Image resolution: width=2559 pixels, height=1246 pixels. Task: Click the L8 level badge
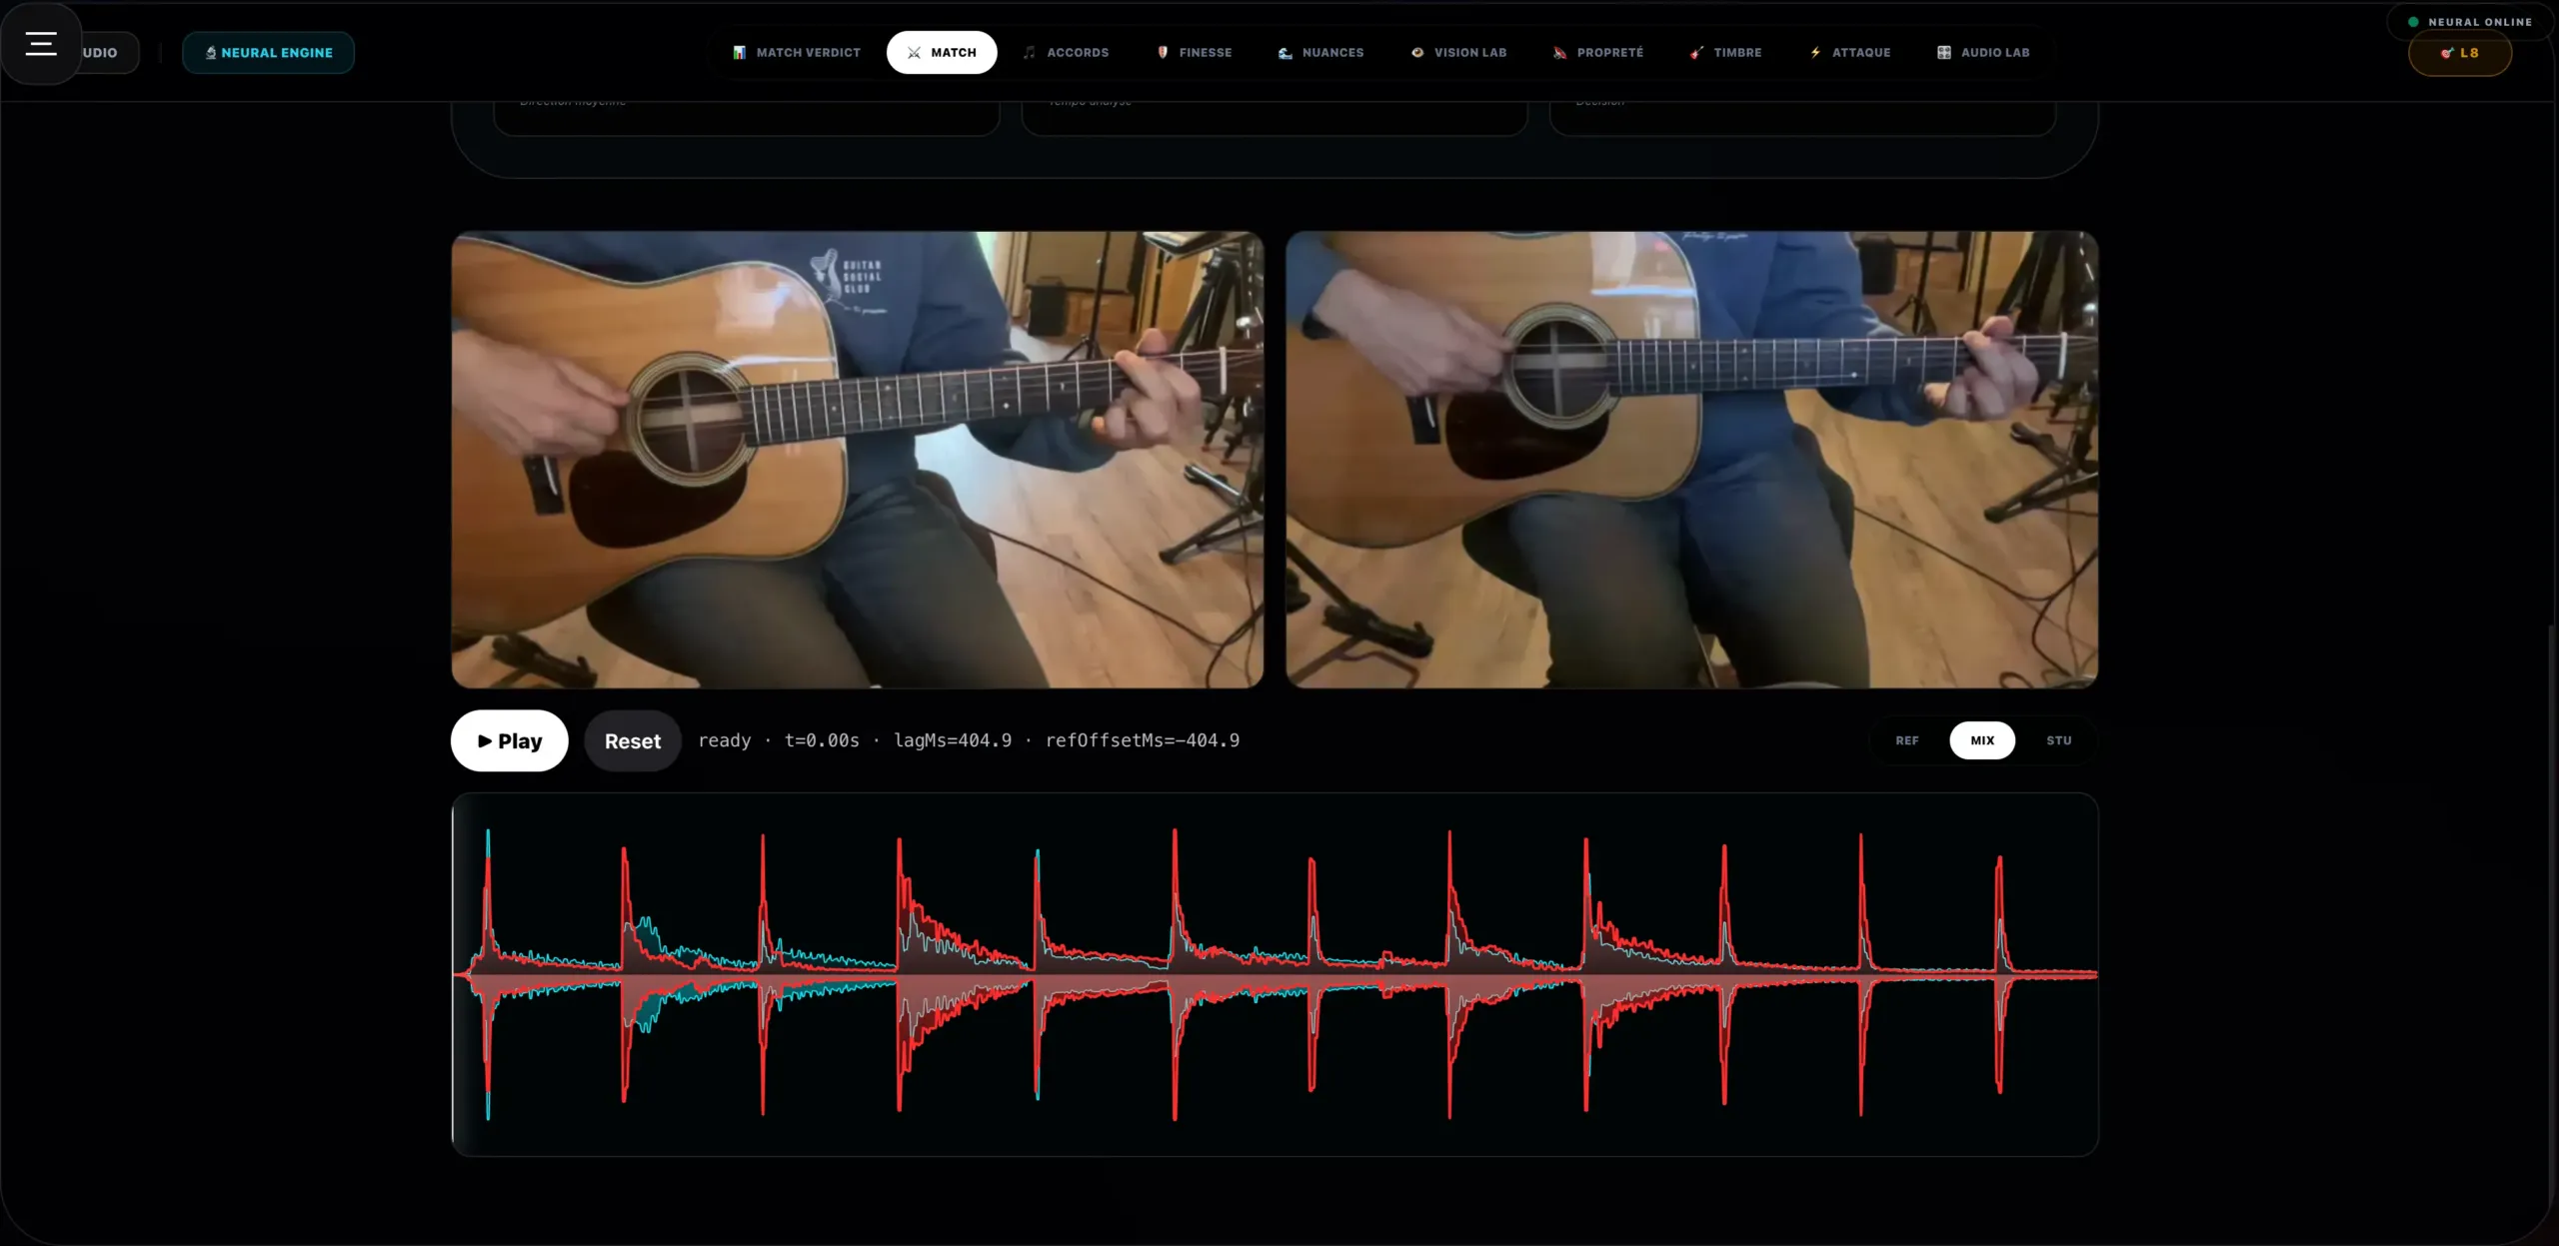click(2460, 53)
